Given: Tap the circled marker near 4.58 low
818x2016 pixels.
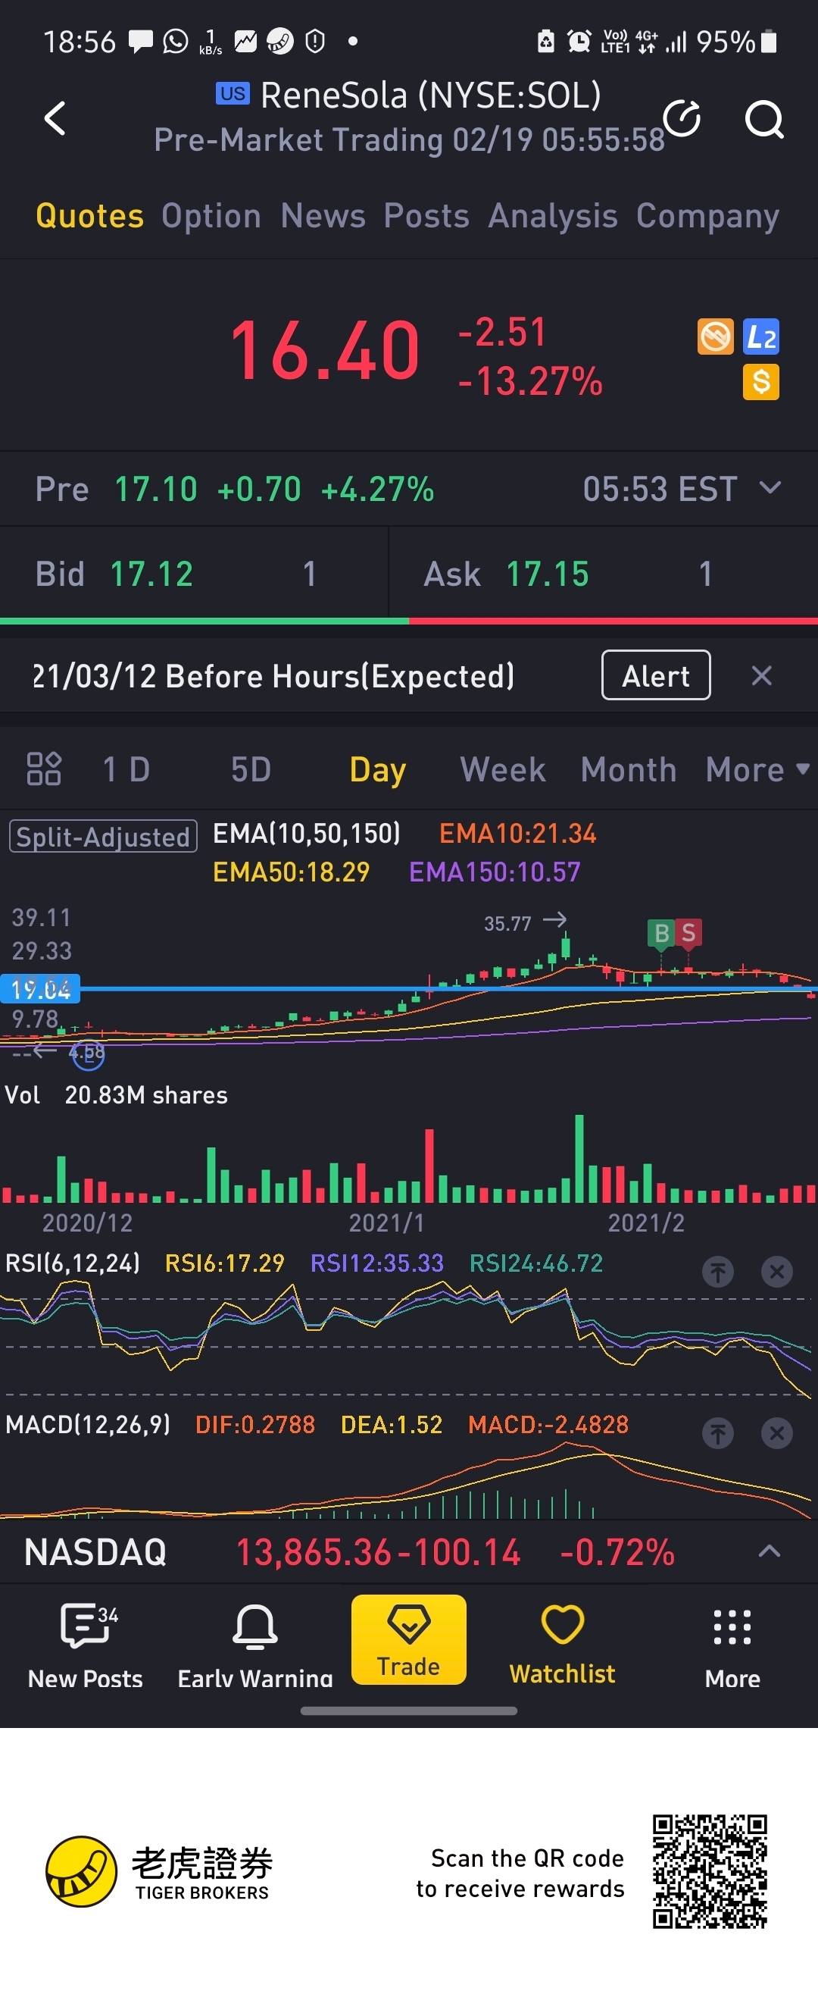Looking at the screenshot, I should (88, 1054).
